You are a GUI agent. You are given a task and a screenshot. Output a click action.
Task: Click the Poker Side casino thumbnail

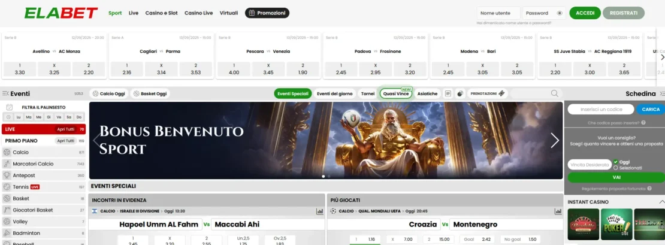click(x=616, y=224)
